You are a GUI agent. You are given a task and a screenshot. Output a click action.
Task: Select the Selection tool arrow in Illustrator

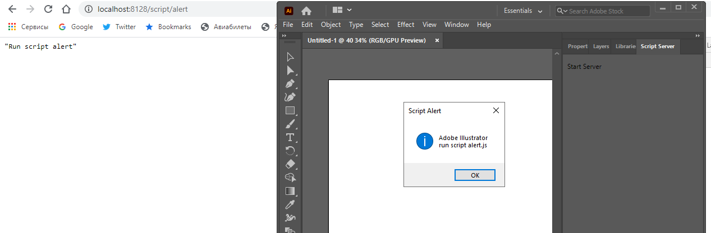(x=290, y=57)
